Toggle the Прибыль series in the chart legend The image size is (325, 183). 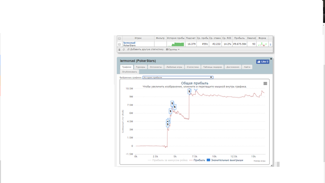197,160
